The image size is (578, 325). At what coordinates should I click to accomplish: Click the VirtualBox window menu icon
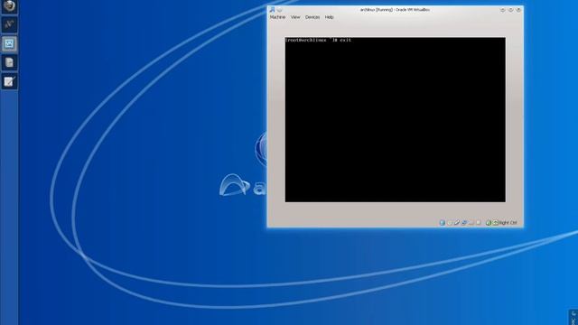point(272,10)
